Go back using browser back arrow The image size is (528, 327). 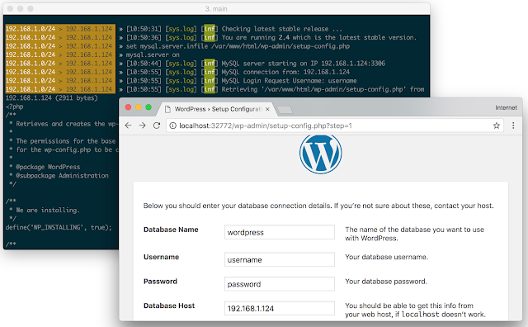[x=128, y=126]
